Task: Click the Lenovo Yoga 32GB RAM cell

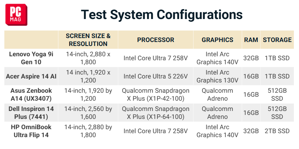Action: tap(251, 58)
